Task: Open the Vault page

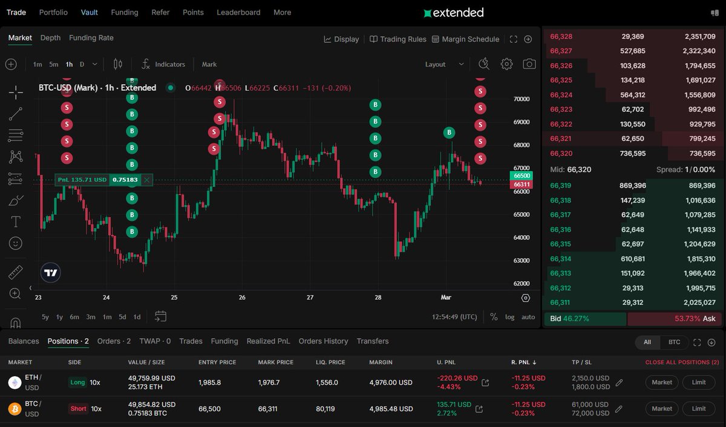Action: pyautogui.click(x=90, y=12)
